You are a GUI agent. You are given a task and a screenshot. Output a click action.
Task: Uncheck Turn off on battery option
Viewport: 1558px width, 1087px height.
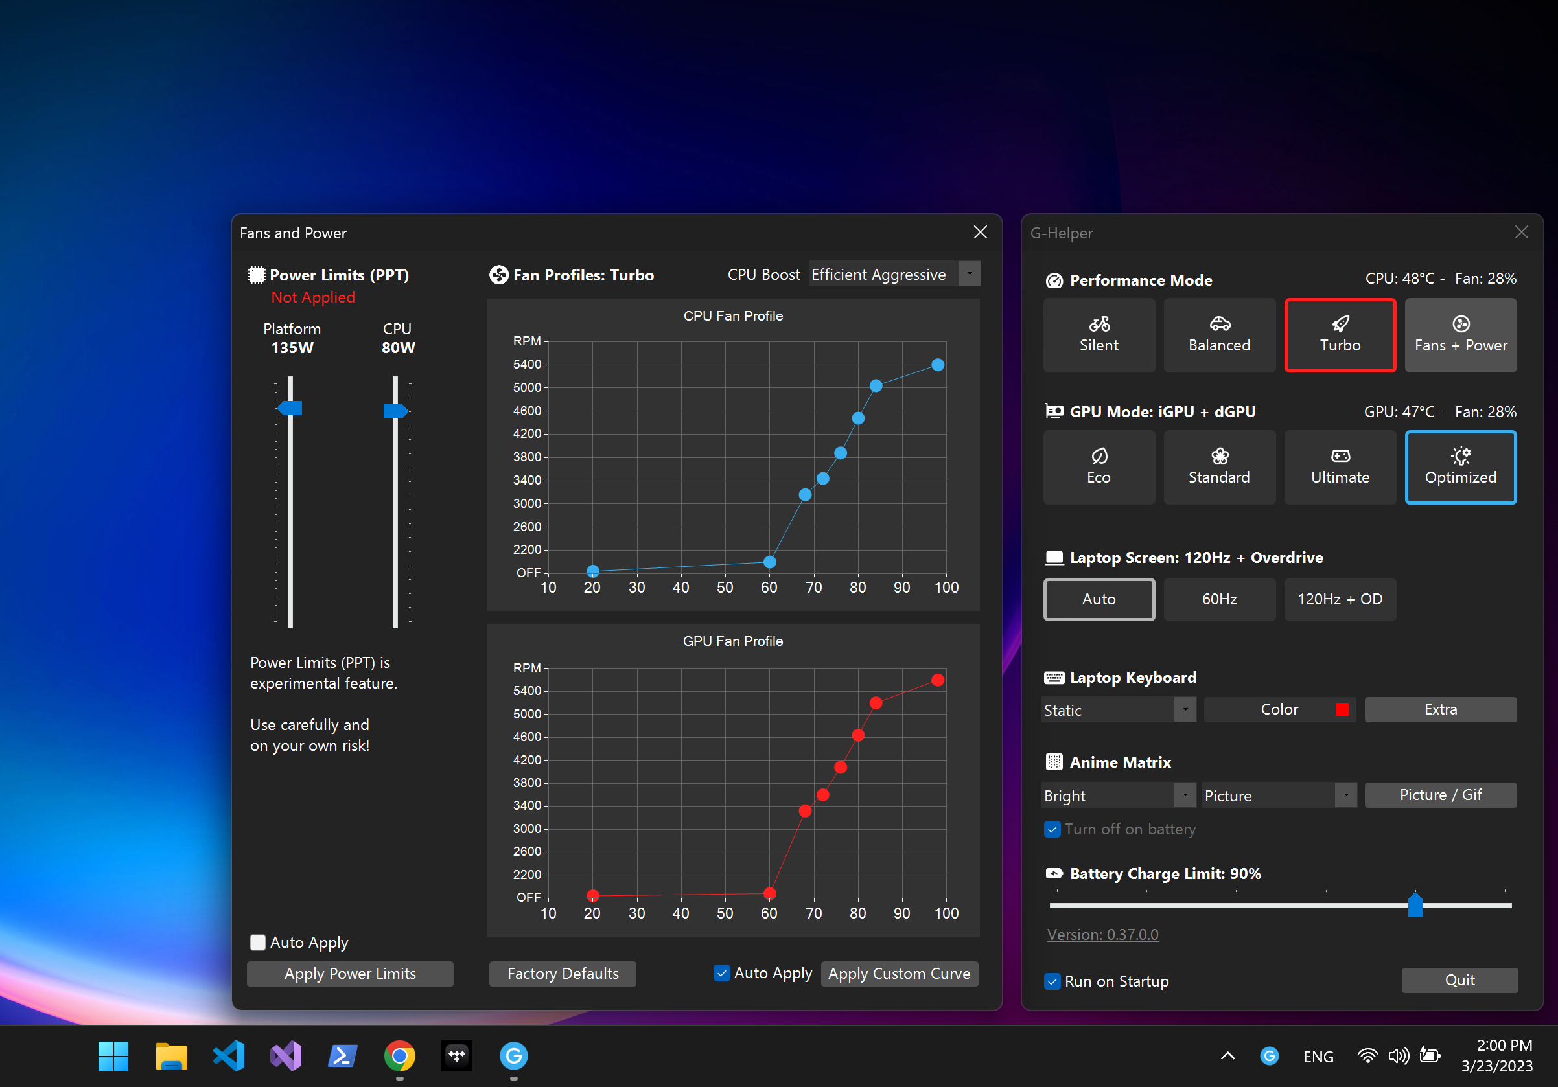click(1052, 829)
